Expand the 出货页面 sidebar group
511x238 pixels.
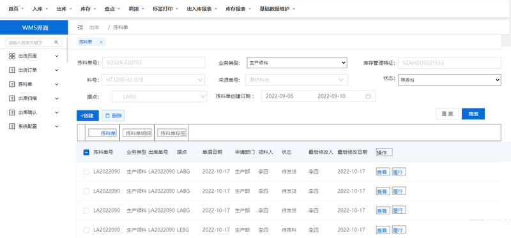pos(57,56)
